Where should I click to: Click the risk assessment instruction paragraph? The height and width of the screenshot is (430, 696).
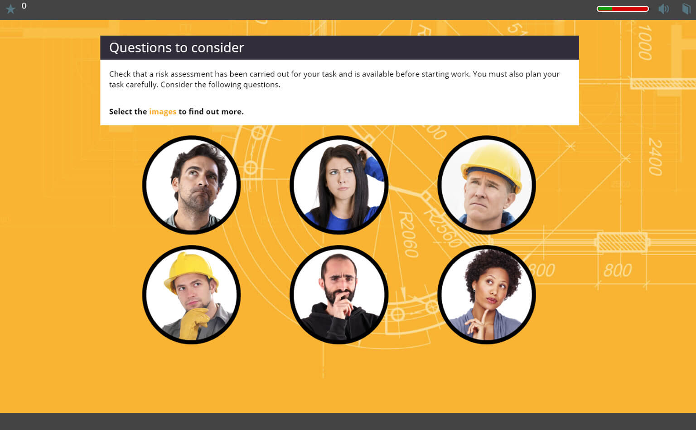(x=334, y=79)
